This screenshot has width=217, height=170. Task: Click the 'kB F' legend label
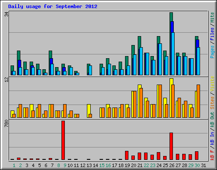[x=212, y=155]
